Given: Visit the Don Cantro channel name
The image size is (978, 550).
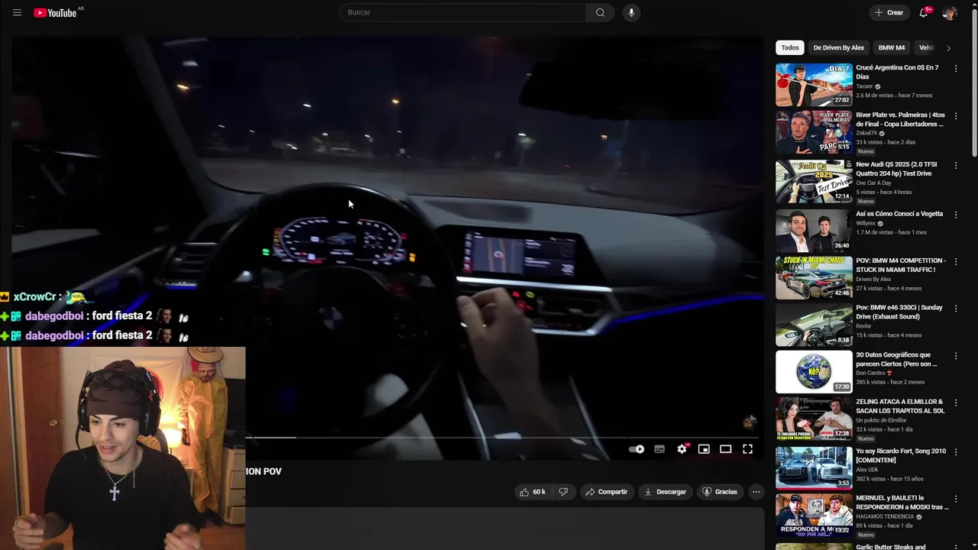Looking at the screenshot, I should click(870, 373).
